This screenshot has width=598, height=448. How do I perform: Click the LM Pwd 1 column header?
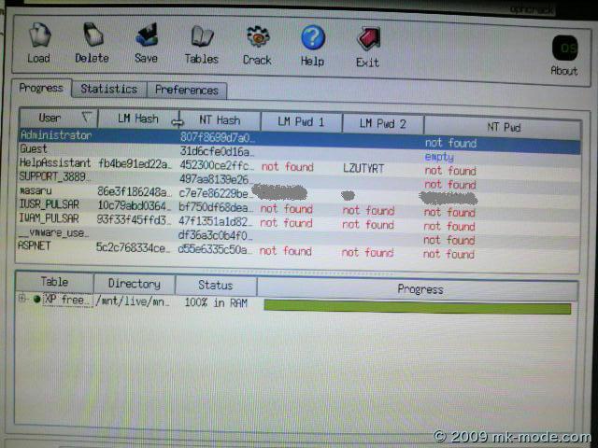(302, 122)
